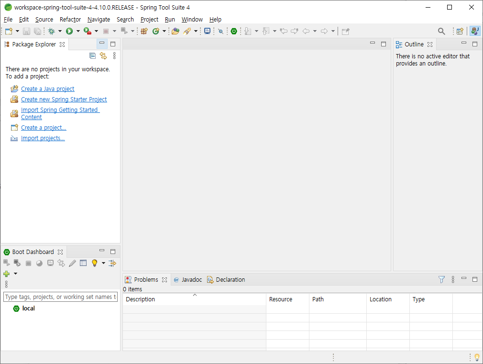
Task: Open the Project menu
Action: pos(149,20)
